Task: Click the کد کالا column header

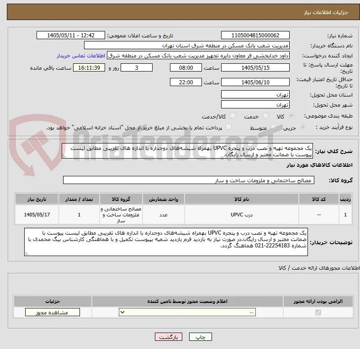Action: coord(319,199)
